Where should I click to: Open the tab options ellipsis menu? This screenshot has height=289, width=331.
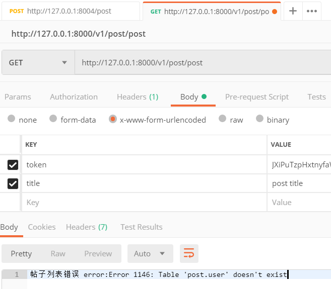[312, 11]
